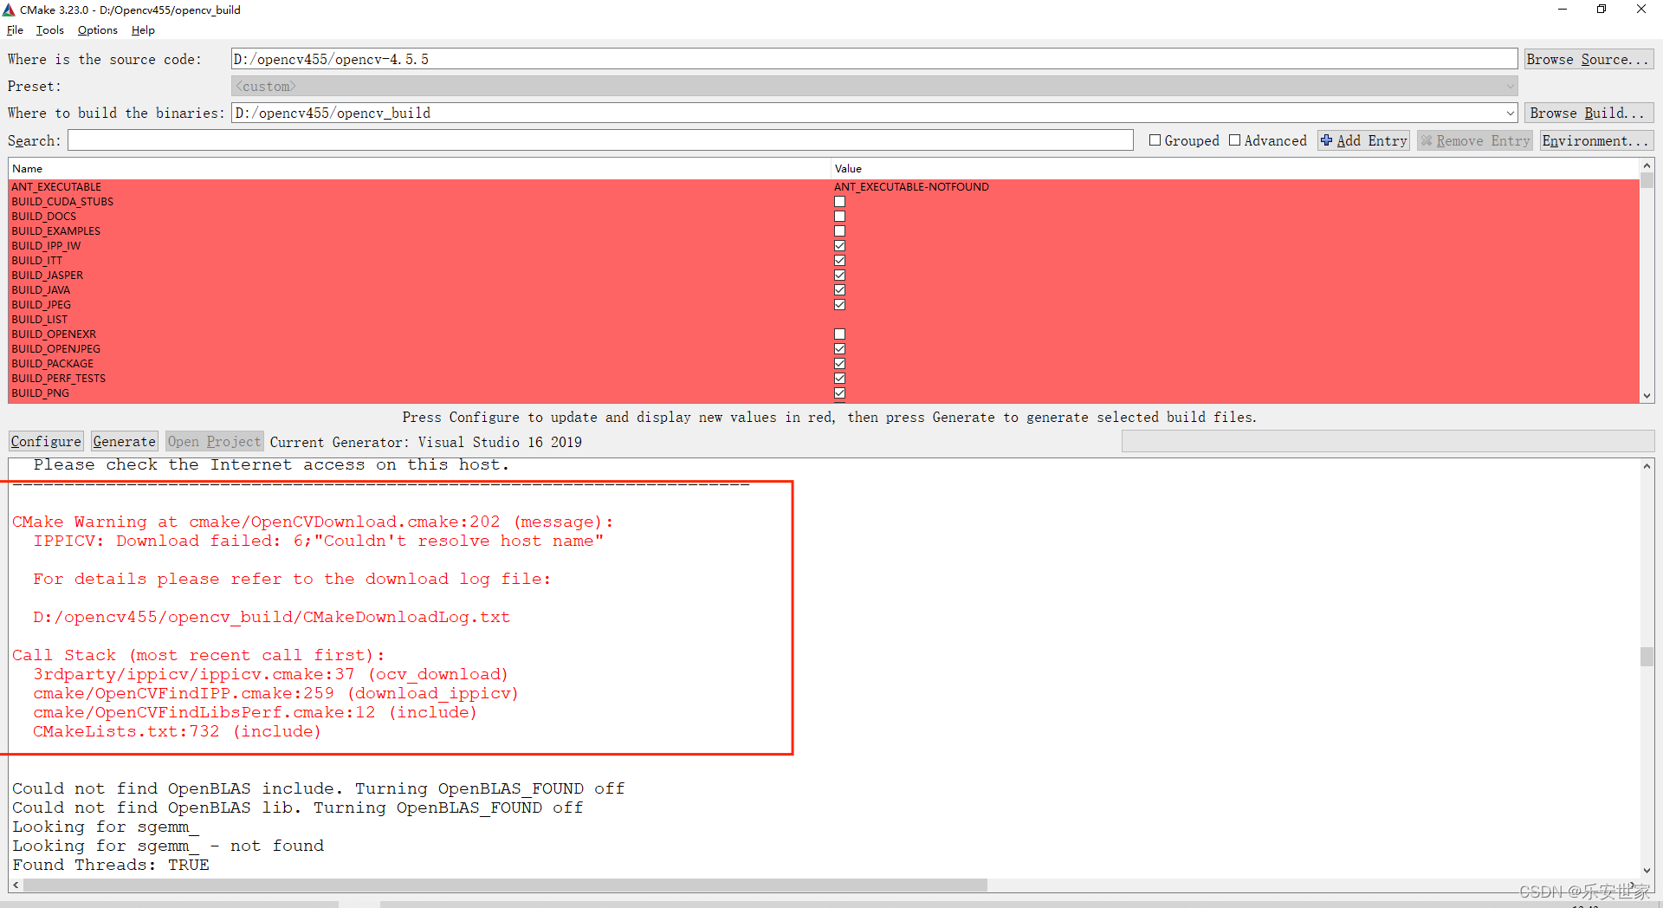Select the BUILD_LIST entry row
1663x908 pixels.
coord(824,320)
